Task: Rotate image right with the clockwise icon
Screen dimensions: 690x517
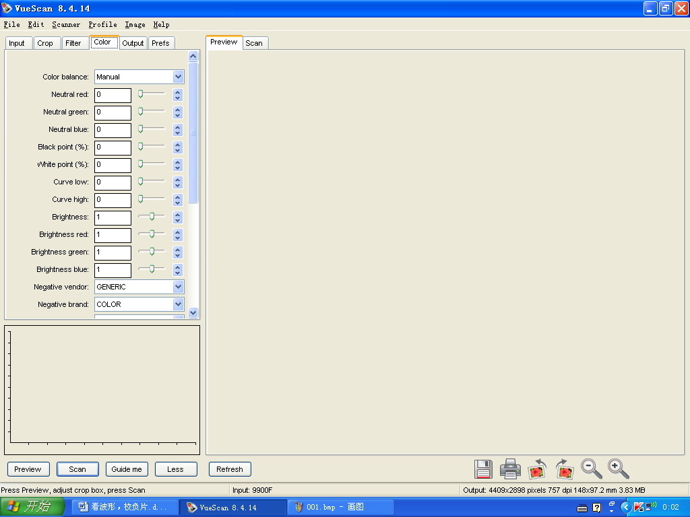Action: [x=564, y=469]
